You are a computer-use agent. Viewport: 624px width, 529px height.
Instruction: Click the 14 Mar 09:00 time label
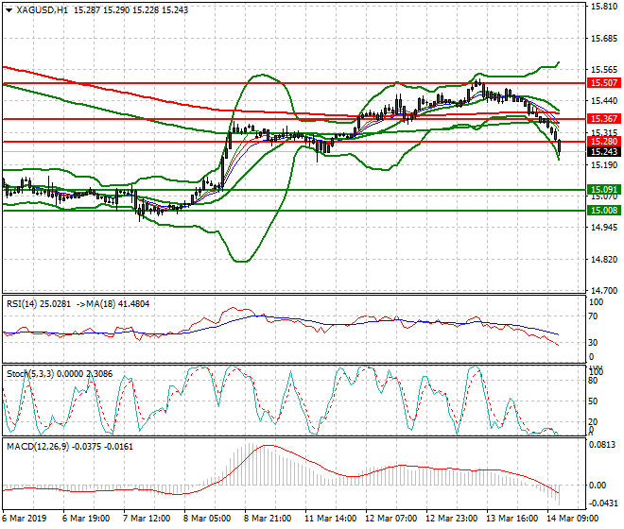click(572, 519)
